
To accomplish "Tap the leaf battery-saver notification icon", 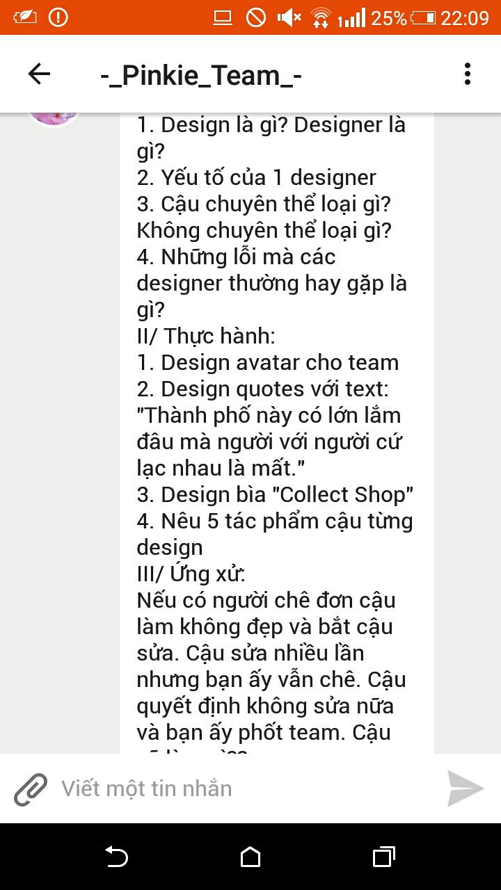I will coord(25,17).
